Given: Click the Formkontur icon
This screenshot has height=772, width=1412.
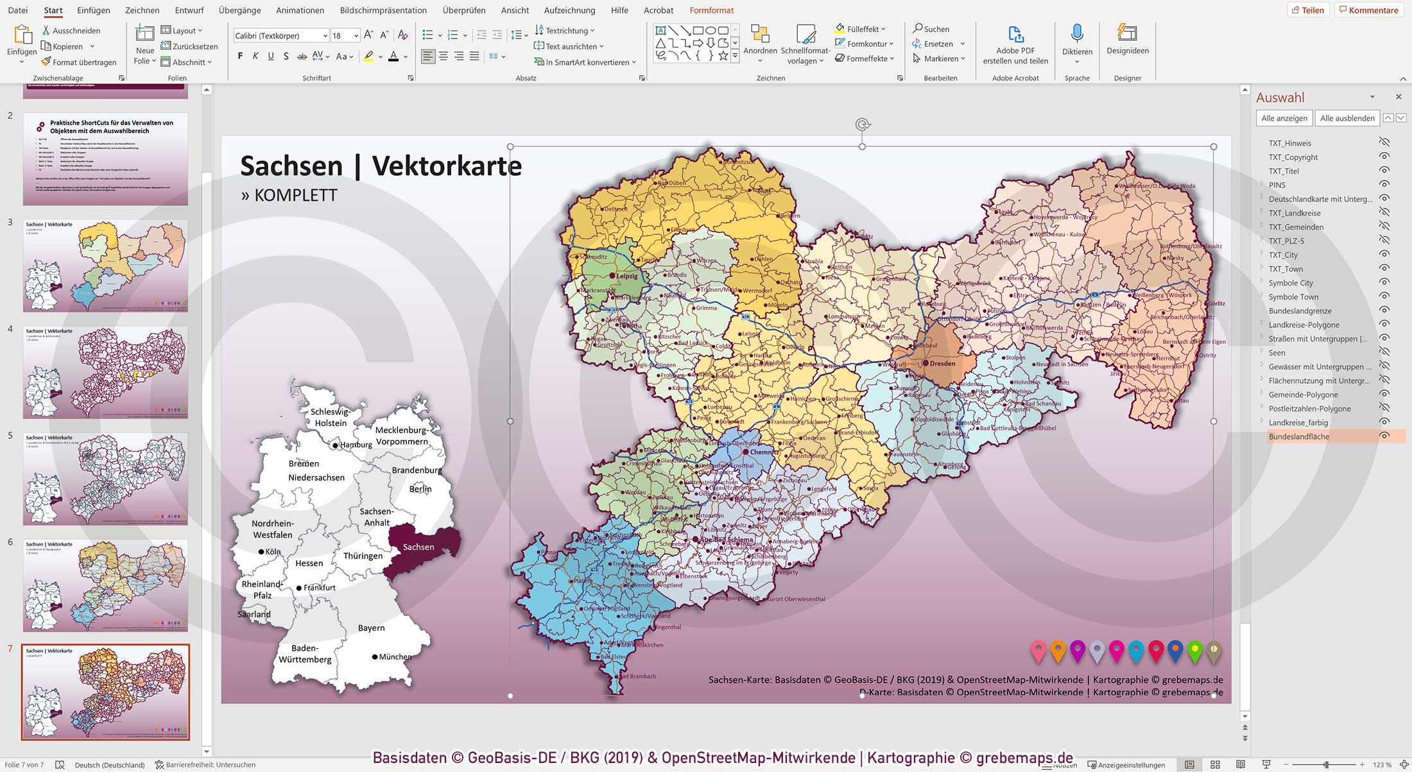Looking at the screenshot, I should point(839,44).
